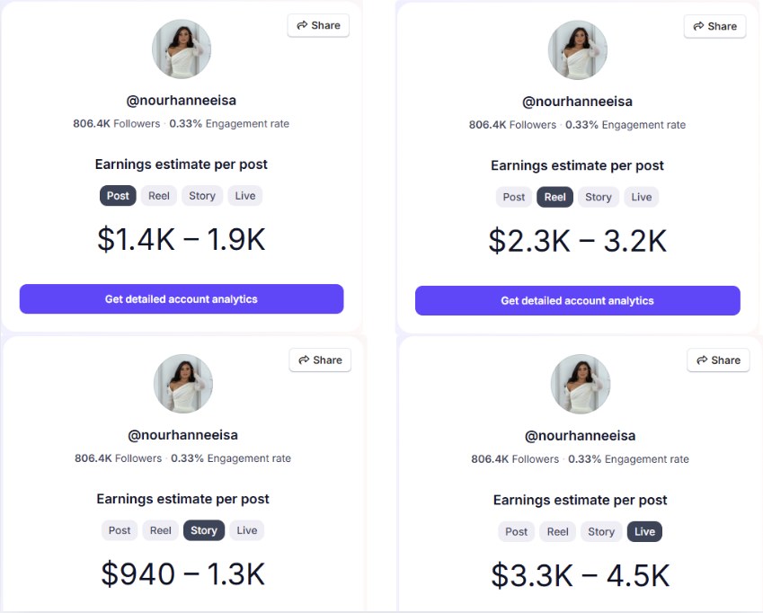Click Get detailed account analytics under $2.3K – 3.2K
The height and width of the screenshot is (613, 763).
coord(578,301)
